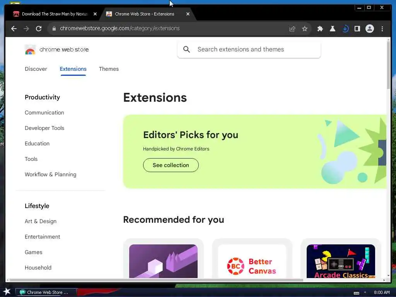Open the Themes tab
Screen dimensions: 396x297
pyautogui.click(x=109, y=69)
